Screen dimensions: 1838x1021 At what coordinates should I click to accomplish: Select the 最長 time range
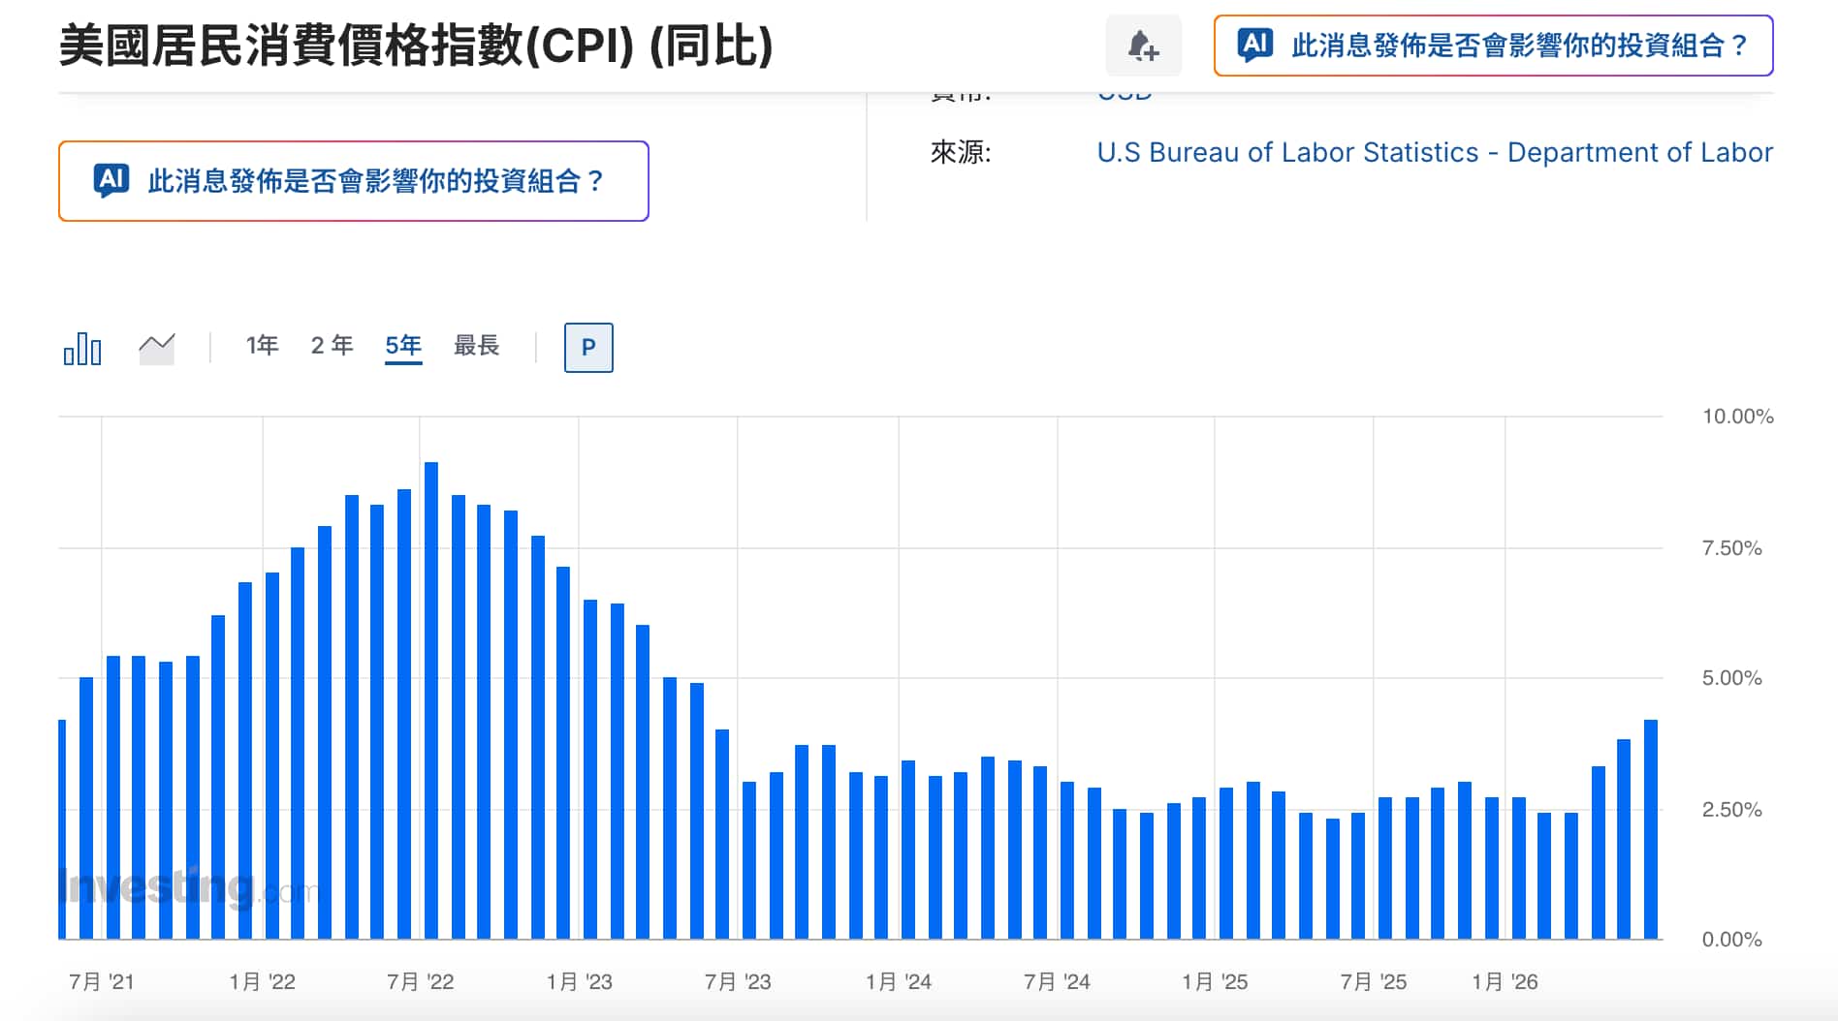pos(476,346)
